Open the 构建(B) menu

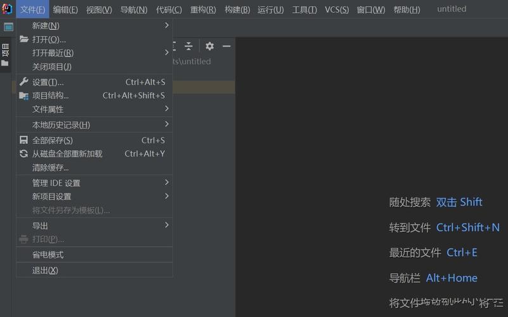(x=237, y=10)
